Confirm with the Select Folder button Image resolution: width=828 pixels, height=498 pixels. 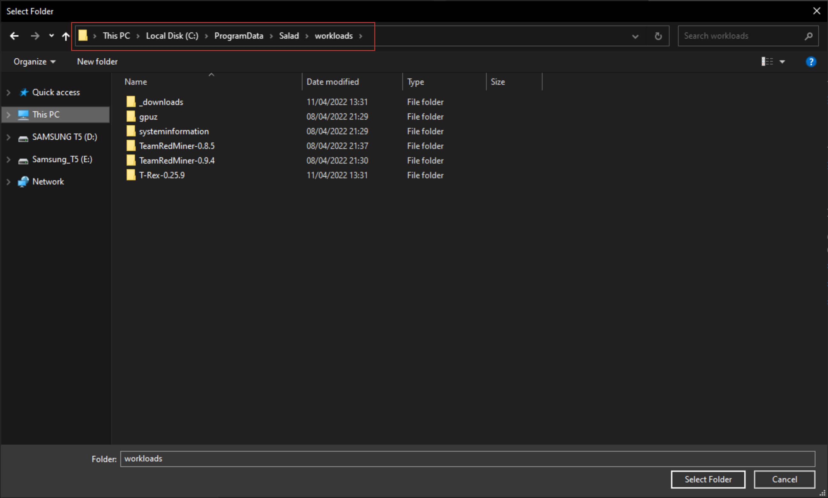click(x=708, y=479)
